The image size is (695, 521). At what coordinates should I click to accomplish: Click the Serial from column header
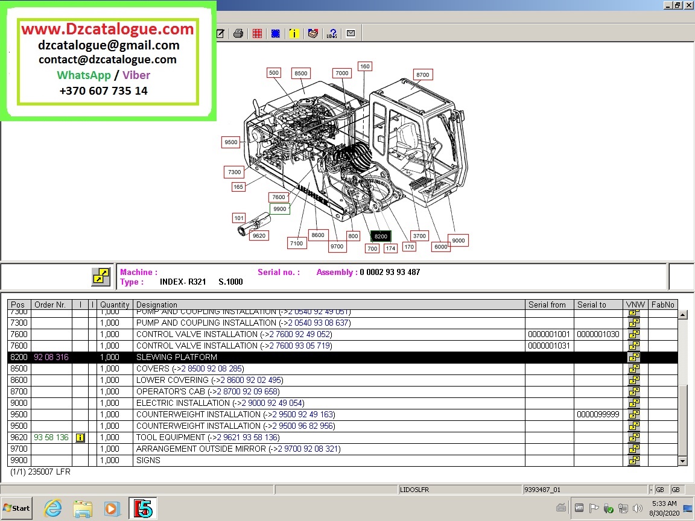[550, 305]
